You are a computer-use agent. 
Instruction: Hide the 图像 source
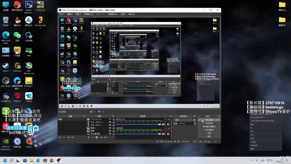coord(110,131)
